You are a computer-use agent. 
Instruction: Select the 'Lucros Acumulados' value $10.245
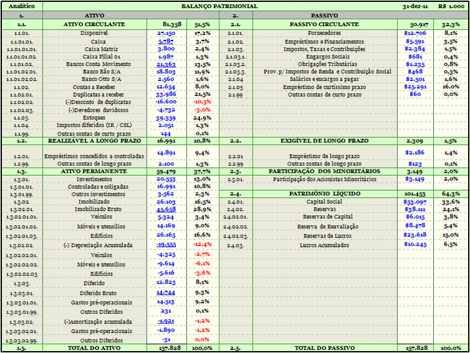[x=415, y=244]
